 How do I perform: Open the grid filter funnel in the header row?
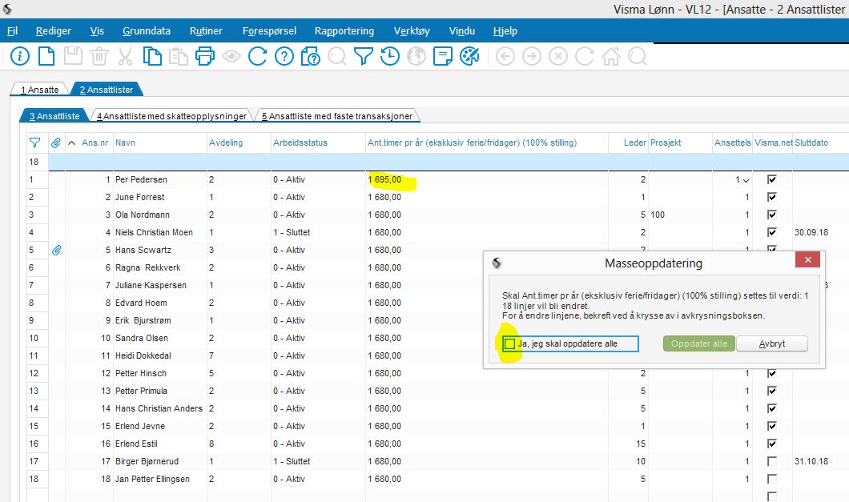[x=34, y=143]
